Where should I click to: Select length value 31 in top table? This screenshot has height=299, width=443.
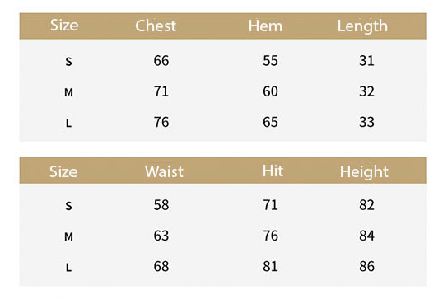[366, 60]
